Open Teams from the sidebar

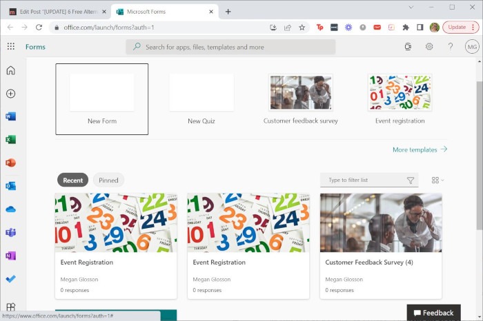pos(11,232)
